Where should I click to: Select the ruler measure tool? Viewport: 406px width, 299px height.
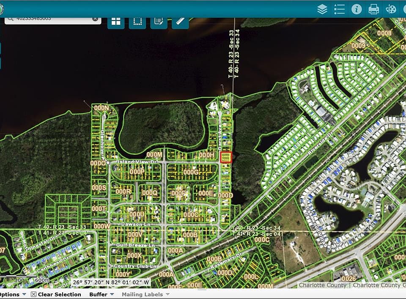[x=180, y=22]
